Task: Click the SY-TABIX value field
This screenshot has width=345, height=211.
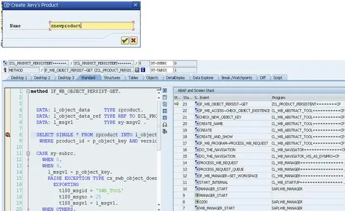Action: [185, 70]
